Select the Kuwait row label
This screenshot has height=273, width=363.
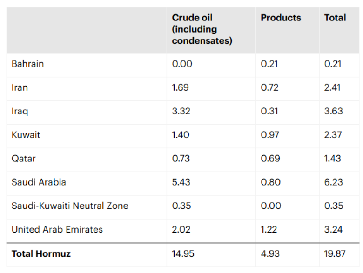26,135
